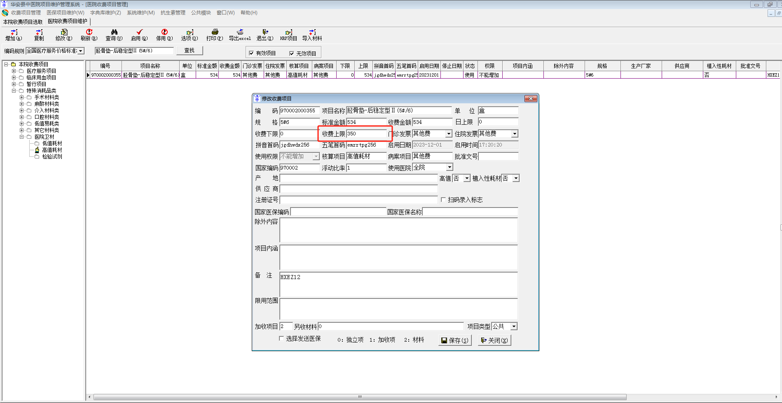
Task: Select the 暂行项目 tree item
Action: 36,84
